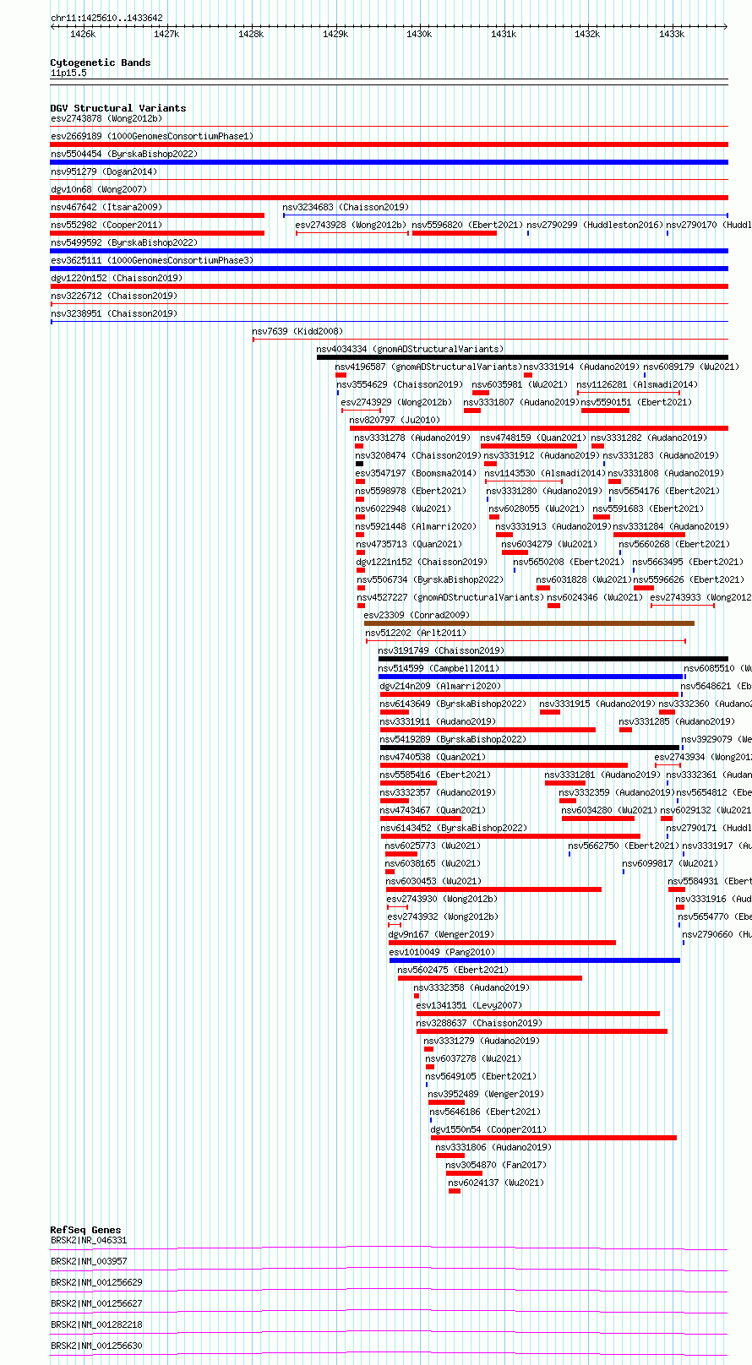
Task: Click the nsv467642 Itsara2009 label
Action: (106, 207)
